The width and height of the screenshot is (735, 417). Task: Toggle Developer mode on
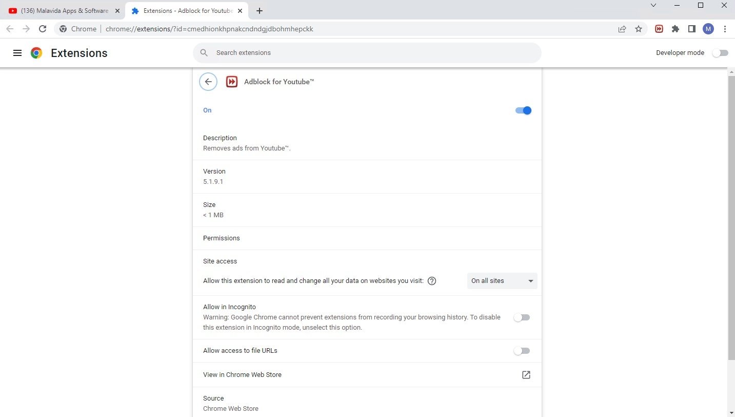[720, 53]
